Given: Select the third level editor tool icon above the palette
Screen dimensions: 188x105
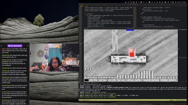Looking at the screenshot, I should coord(91,69).
